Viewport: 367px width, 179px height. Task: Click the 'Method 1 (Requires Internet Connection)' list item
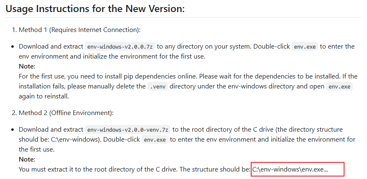point(79,29)
